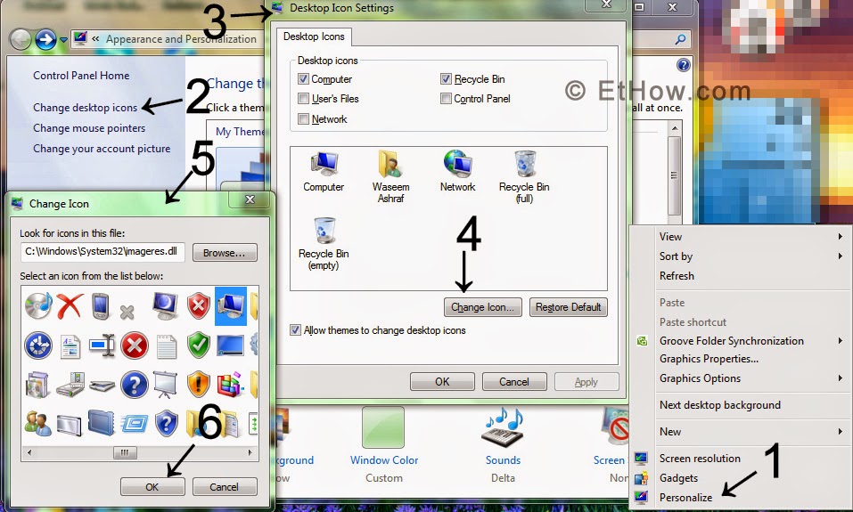Image resolution: width=853 pixels, height=512 pixels.
Task: Click the Change Icon... button
Action: [x=482, y=307]
